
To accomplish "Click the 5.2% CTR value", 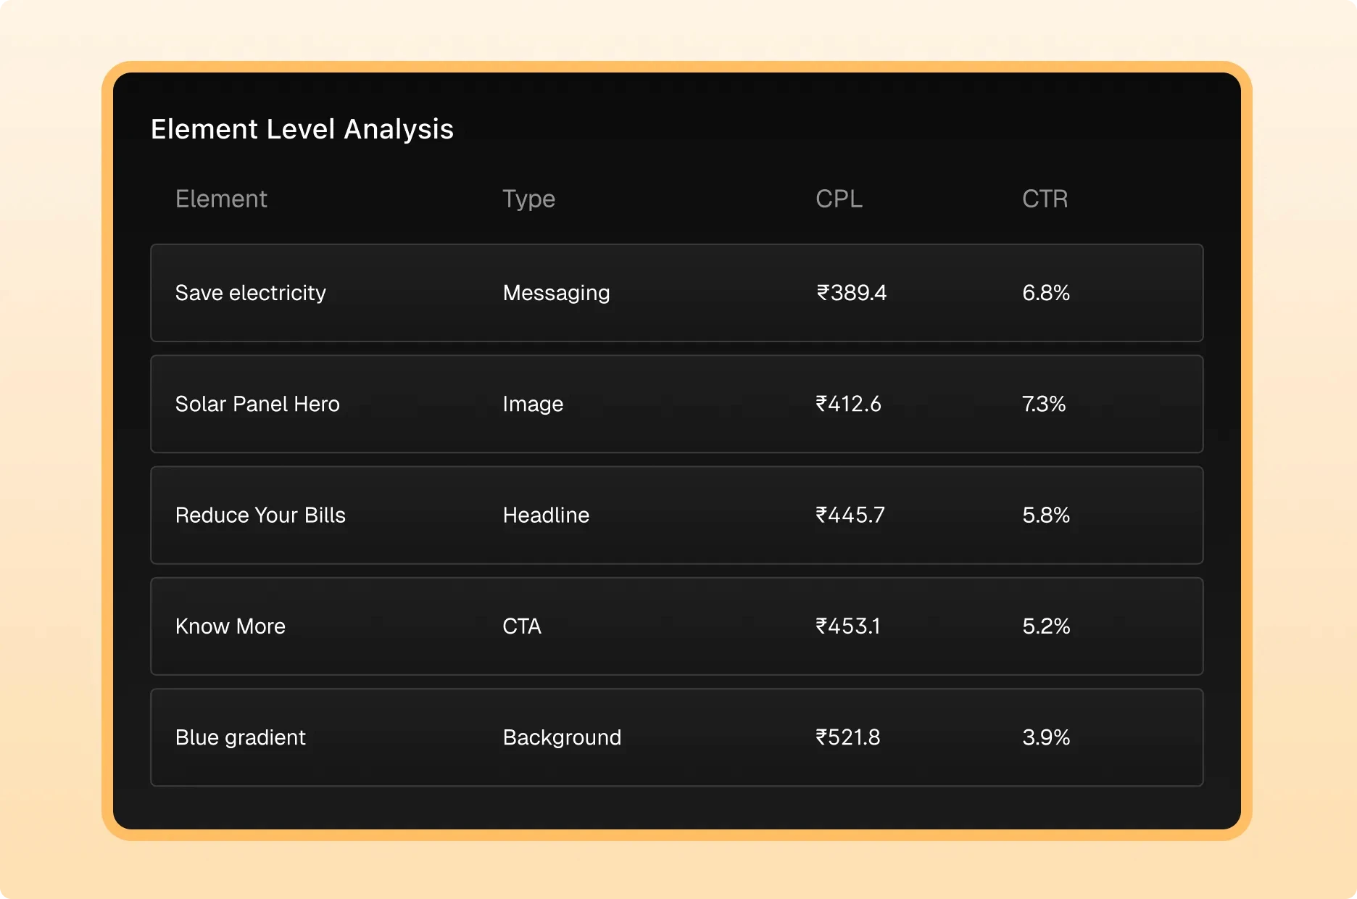I will [x=1046, y=626].
